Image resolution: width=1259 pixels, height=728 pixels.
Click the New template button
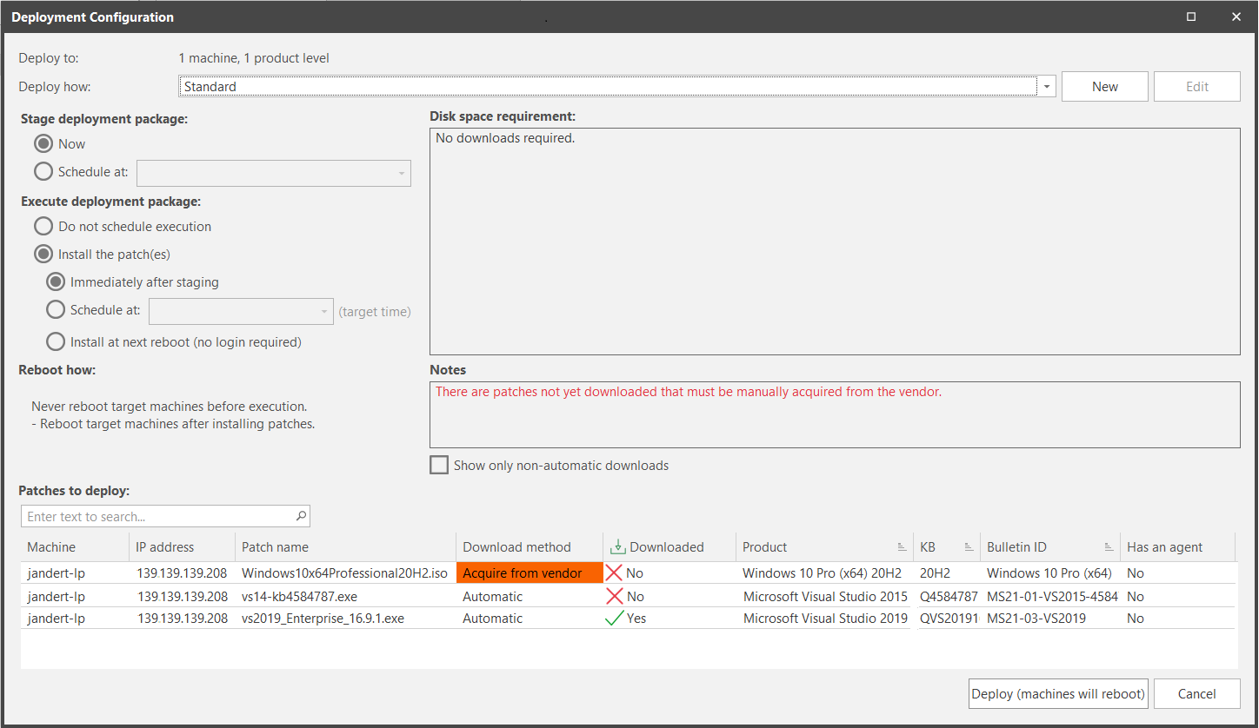(x=1105, y=87)
